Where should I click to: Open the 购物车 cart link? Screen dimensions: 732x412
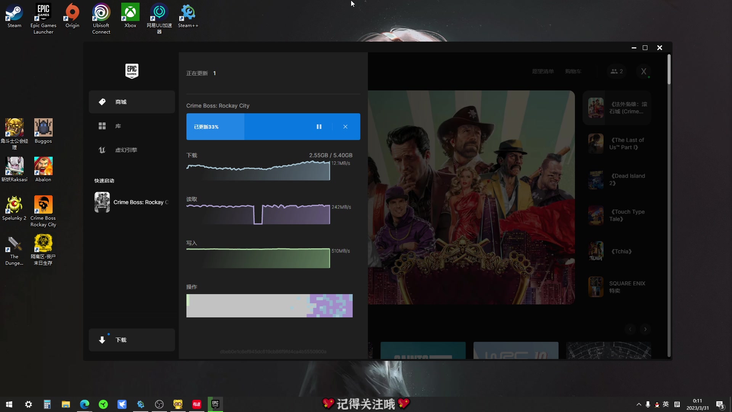[x=573, y=71]
